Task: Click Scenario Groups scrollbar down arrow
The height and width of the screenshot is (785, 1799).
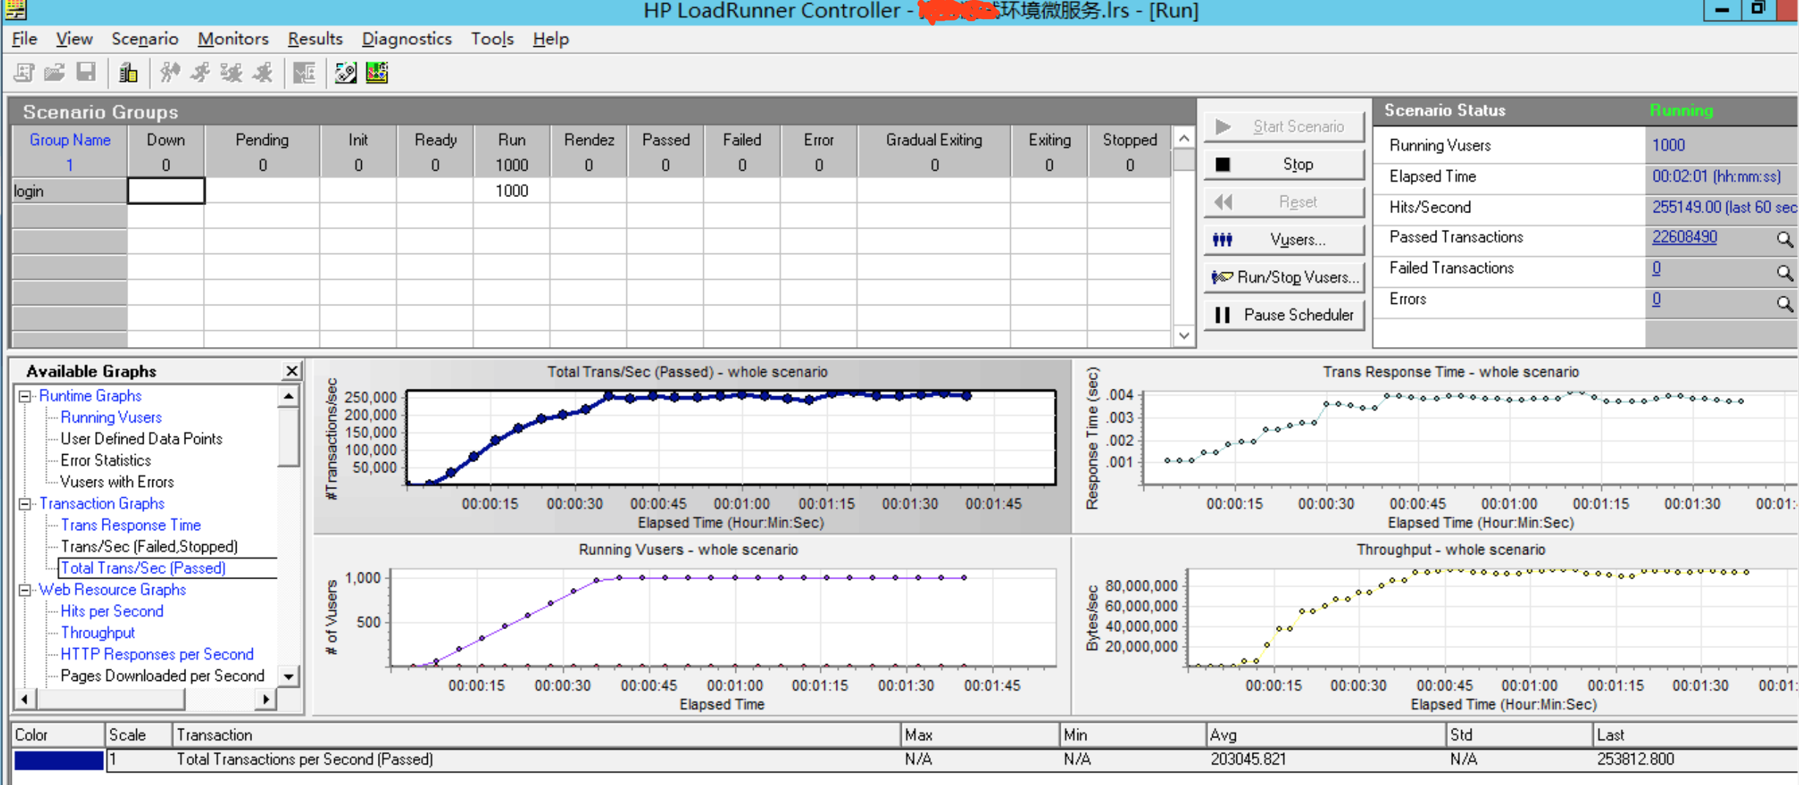Action: (x=1184, y=336)
